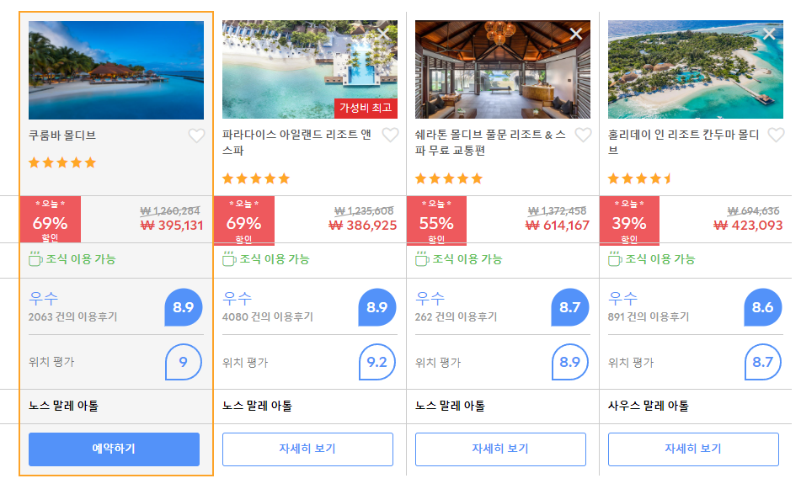Image resolution: width=801 pixels, height=489 pixels.
Task: Click the 9.2 location rating bubble
Action: tap(377, 362)
